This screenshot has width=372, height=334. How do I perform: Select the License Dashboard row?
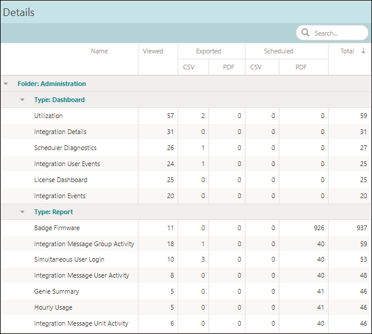[186, 180]
